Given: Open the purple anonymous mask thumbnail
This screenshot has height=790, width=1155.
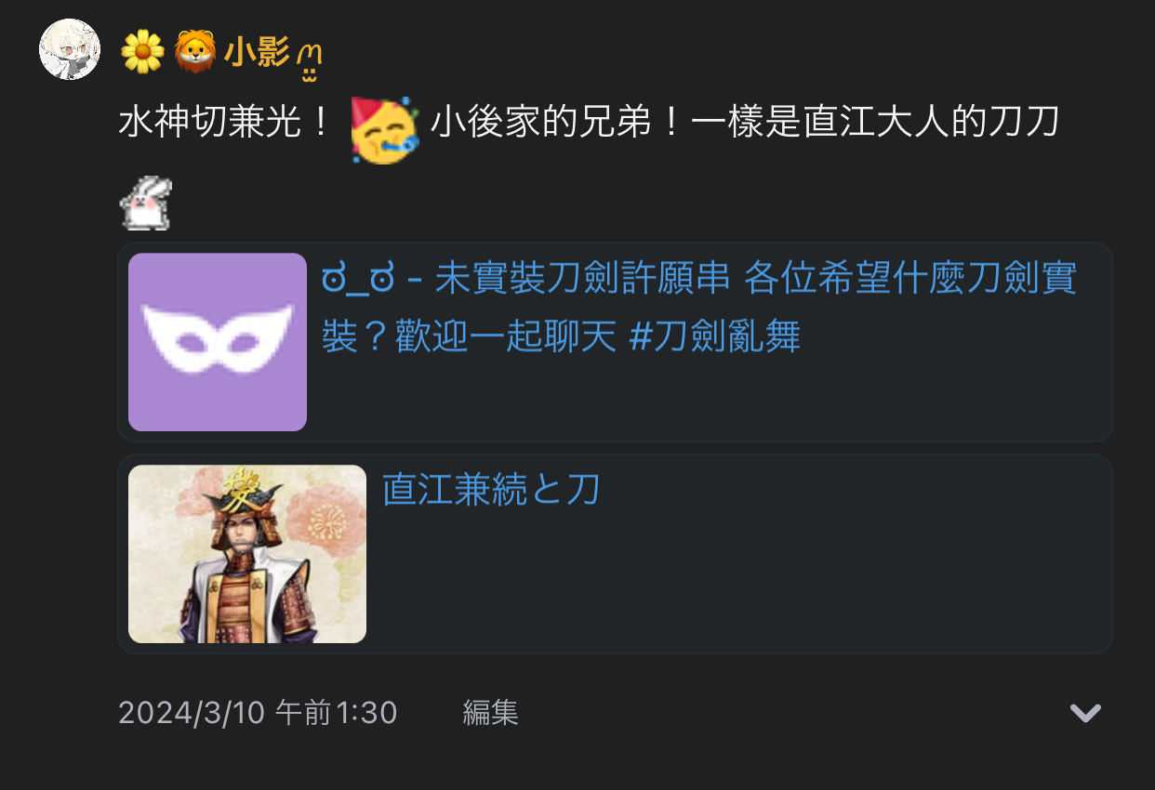Looking at the screenshot, I should [218, 342].
